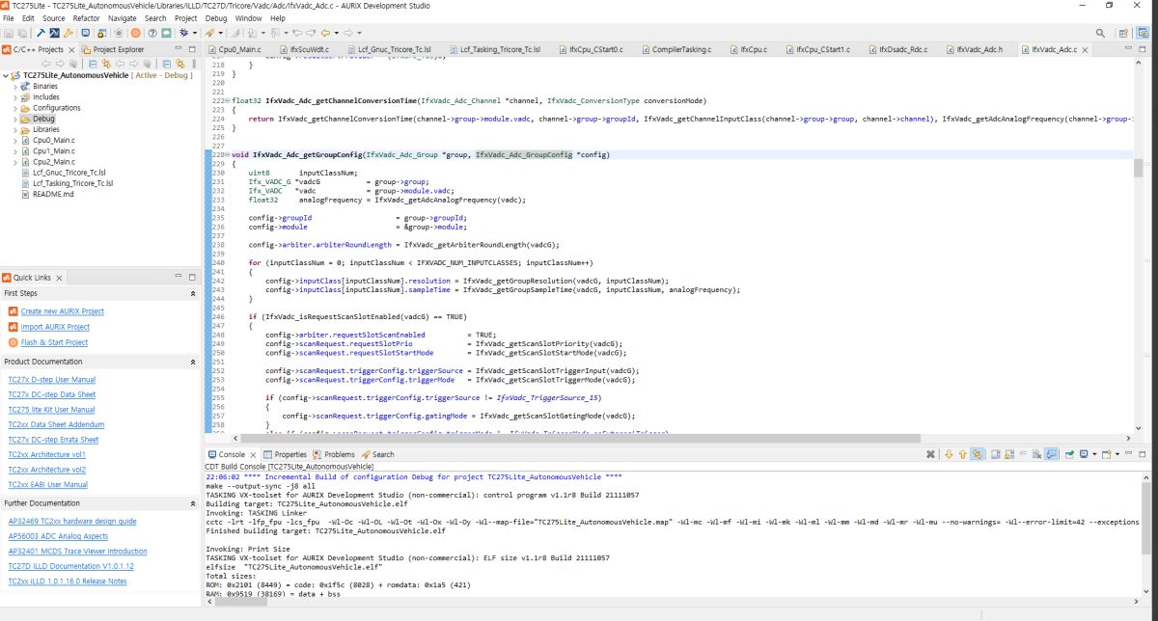Expand the Binaries tree node
Screen dimensions: 1158x621
tap(15, 86)
